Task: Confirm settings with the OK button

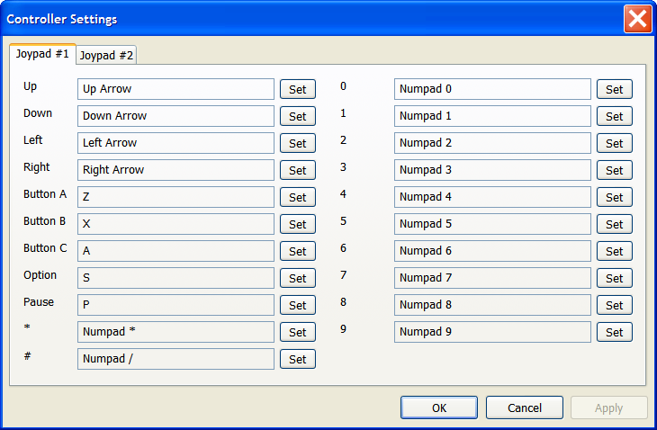Action: (x=439, y=408)
